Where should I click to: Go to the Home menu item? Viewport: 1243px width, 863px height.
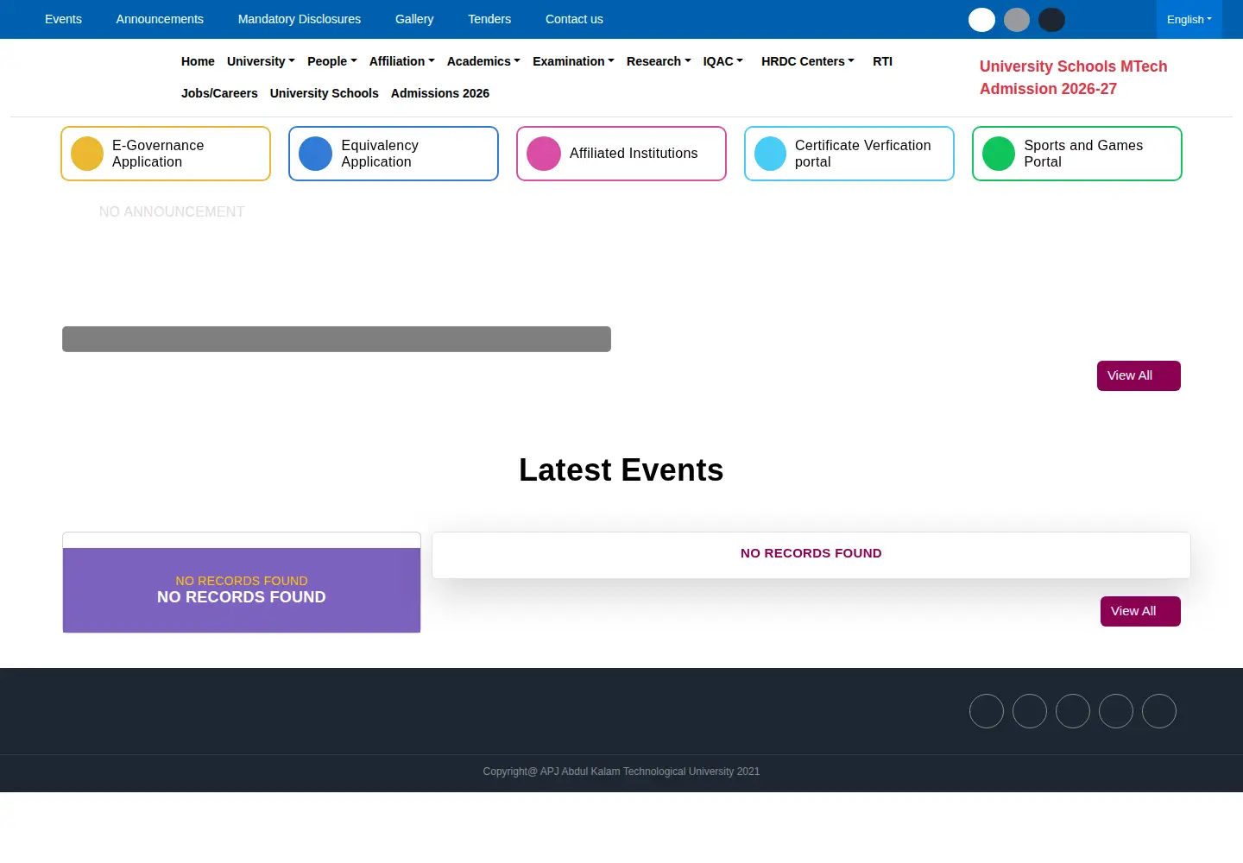coord(198,61)
